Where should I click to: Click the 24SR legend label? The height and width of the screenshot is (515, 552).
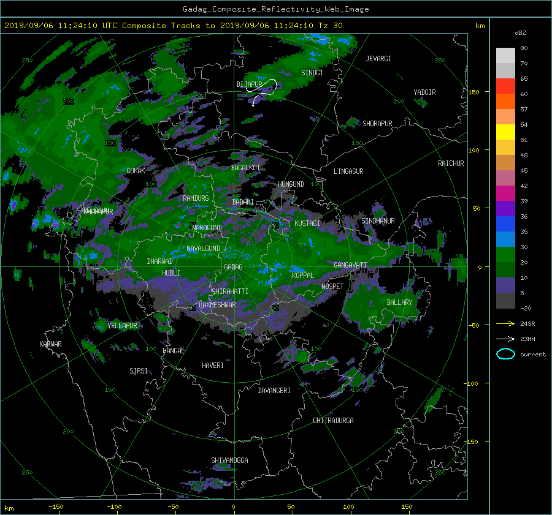pos(527,324)
